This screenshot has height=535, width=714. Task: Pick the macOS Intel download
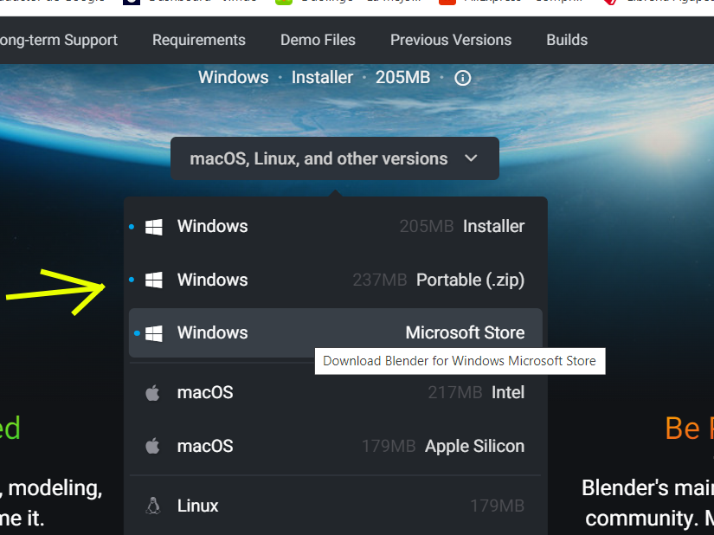click(x=508, y=393)
